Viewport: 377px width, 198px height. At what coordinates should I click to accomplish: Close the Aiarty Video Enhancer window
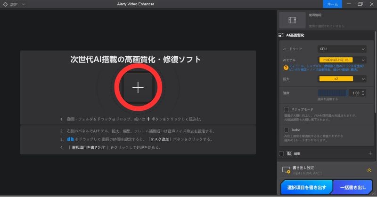(x=371, y=4)
